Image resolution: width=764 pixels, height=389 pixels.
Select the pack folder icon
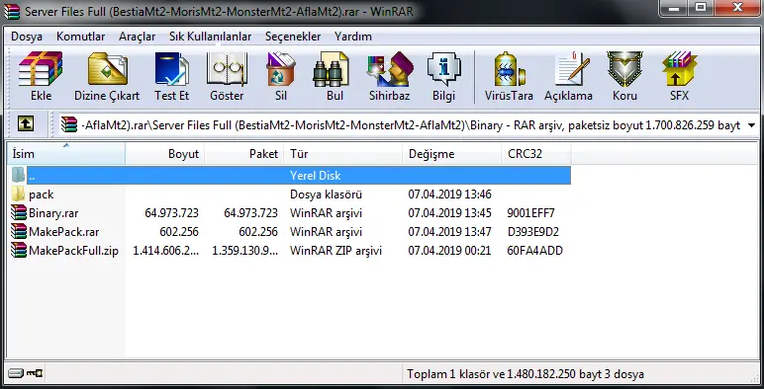[18, 194]
